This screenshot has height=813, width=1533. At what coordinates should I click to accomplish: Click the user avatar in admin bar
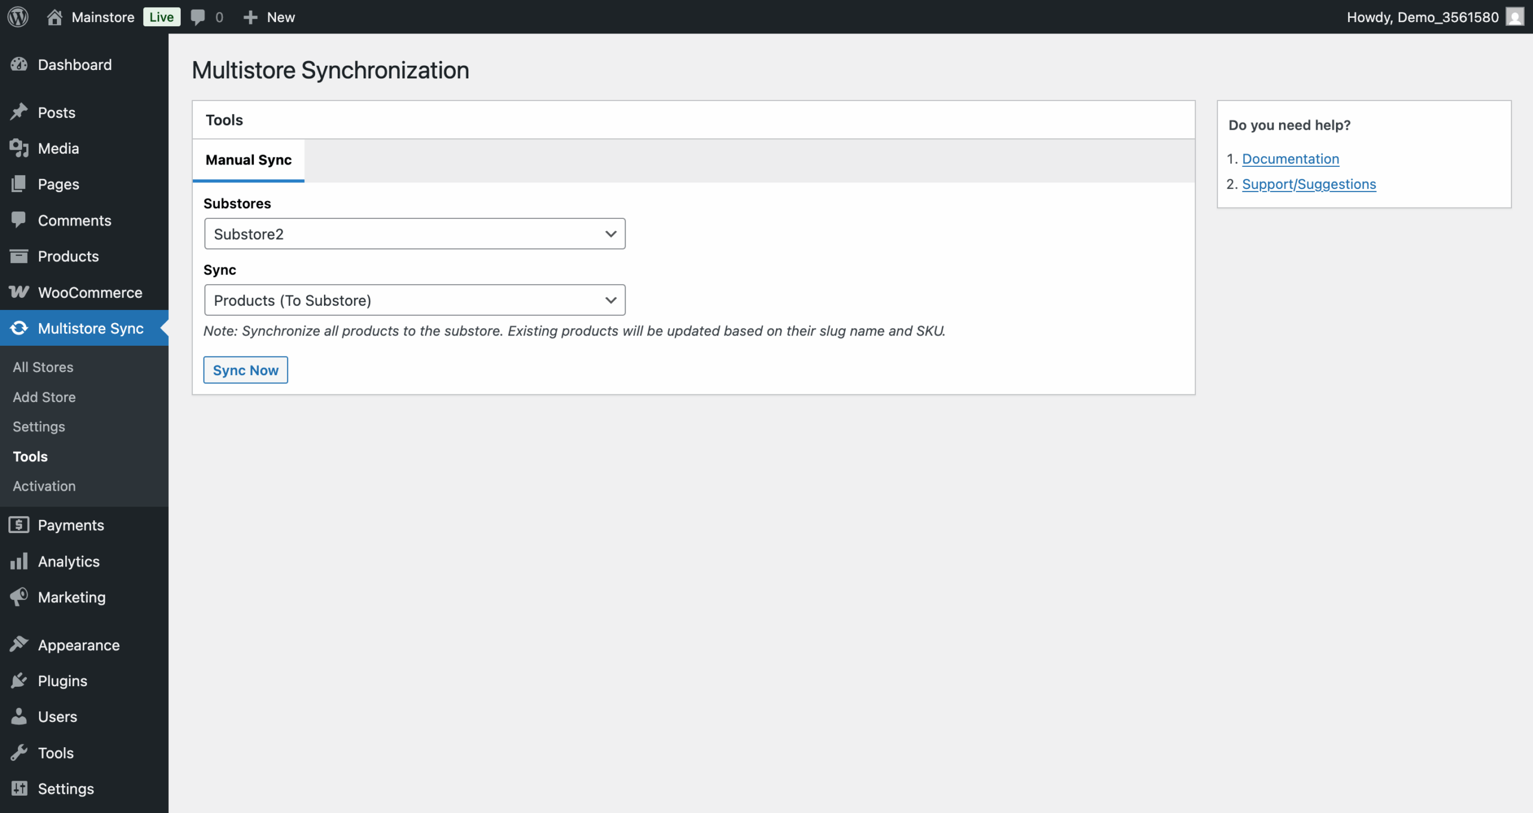(x=1514, y=17)
